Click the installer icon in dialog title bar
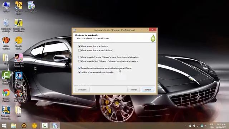The width and height of the screenshot is (229, 129). (75, 30)
